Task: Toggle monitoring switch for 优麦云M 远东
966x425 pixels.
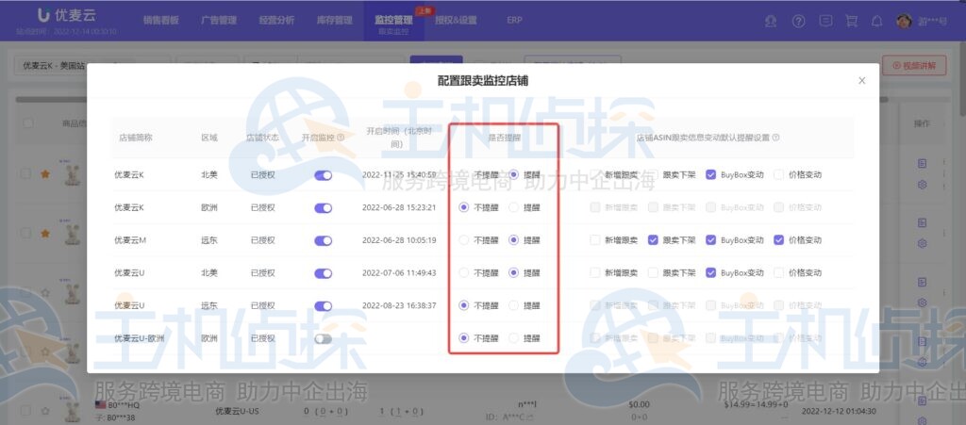Action: tap(323, 240)
